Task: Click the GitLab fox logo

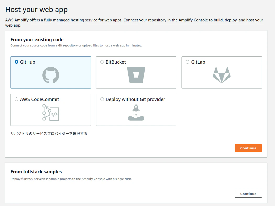Action: point(222,75)
